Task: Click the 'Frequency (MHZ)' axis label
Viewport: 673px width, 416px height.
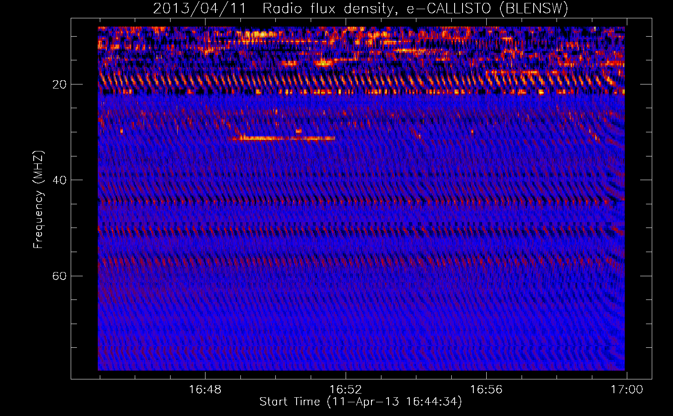Action: tap(38, 199)
